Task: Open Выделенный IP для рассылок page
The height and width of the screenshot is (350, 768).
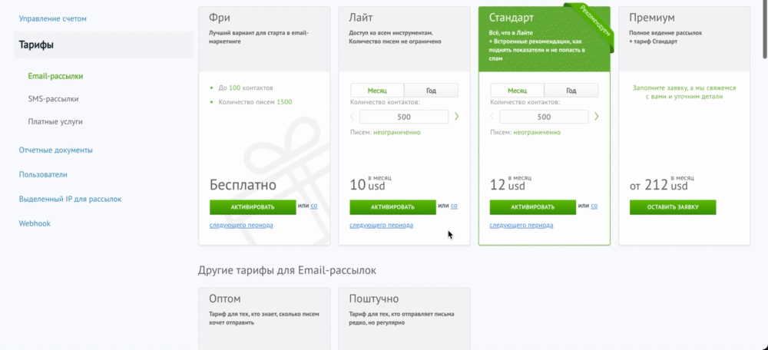Action: point(70,200)
